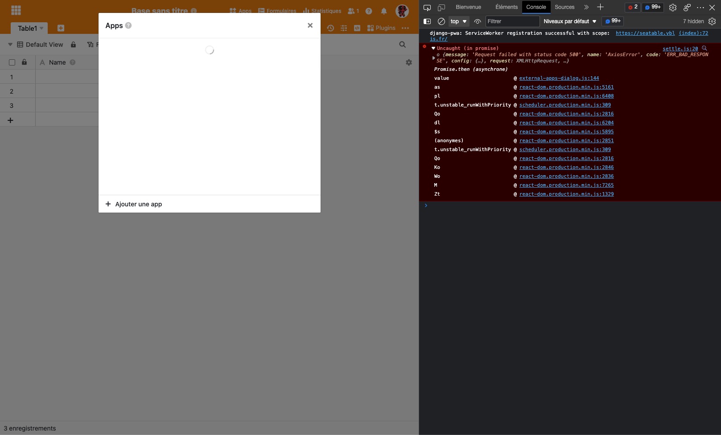Click the help icon next to Apps title
The image size is (721, 435).
click(128, 25)
